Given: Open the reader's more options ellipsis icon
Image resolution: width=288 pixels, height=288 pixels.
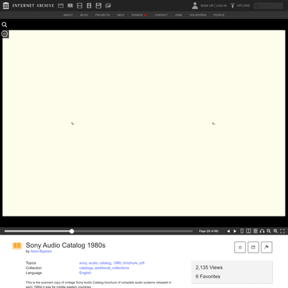Looking at the screenshot, I should coord(5,34).
